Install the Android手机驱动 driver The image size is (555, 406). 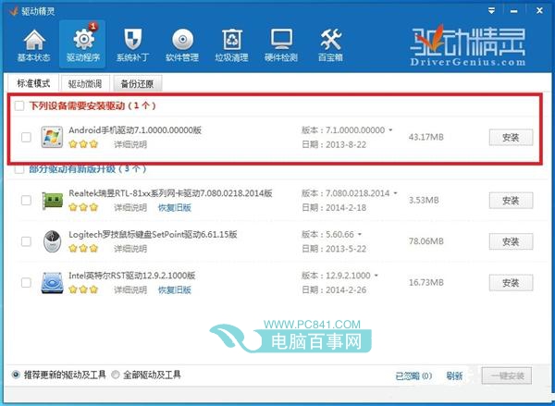tap(511, 138)
